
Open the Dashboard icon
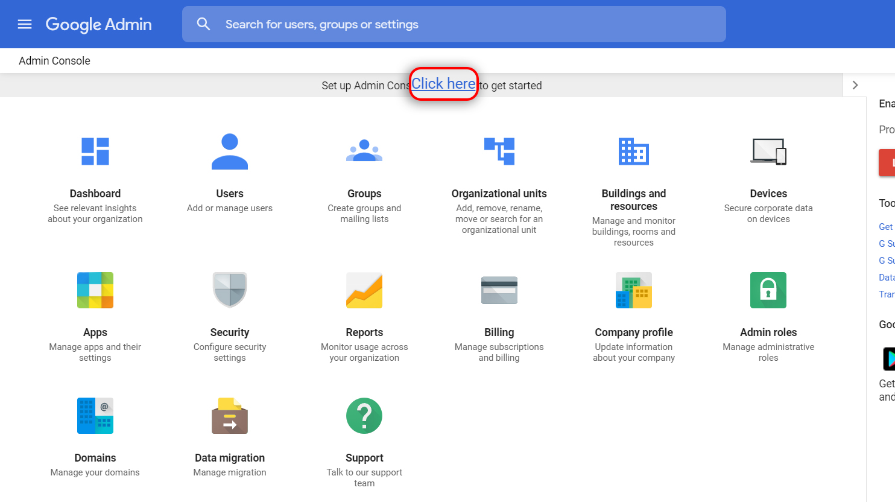click(95, 151)
